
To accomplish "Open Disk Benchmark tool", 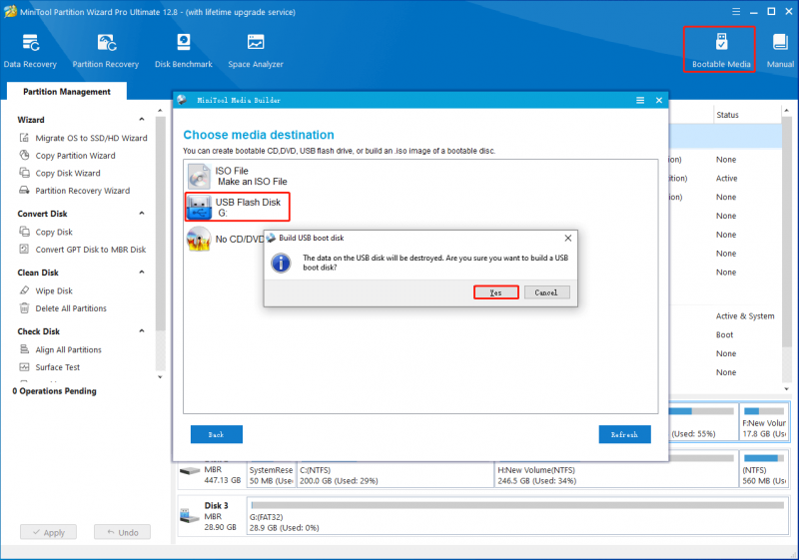I will click(x=184, y=50).
